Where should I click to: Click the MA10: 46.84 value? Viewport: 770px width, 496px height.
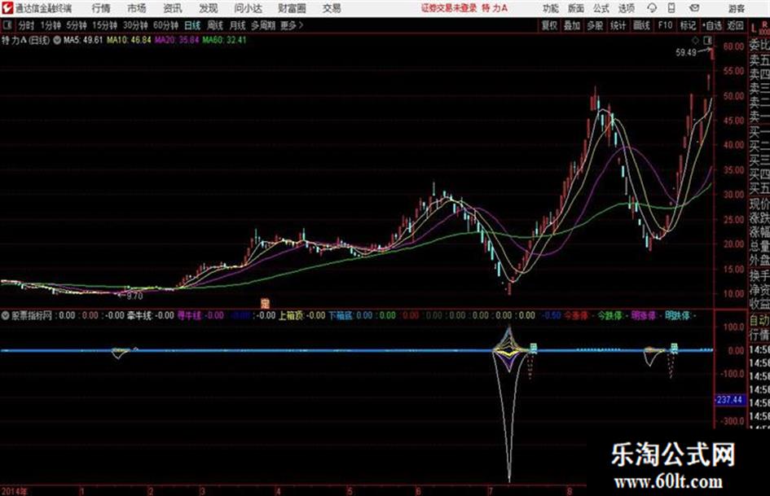[x=129, y=40]
